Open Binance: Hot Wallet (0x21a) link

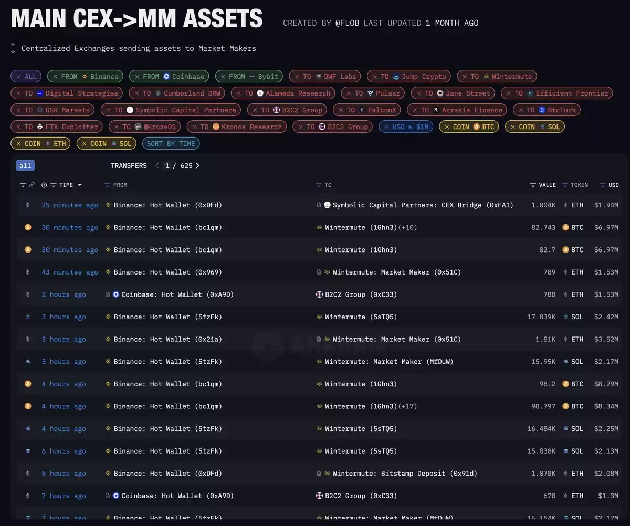pyautogui.click(x=168, y=339)
